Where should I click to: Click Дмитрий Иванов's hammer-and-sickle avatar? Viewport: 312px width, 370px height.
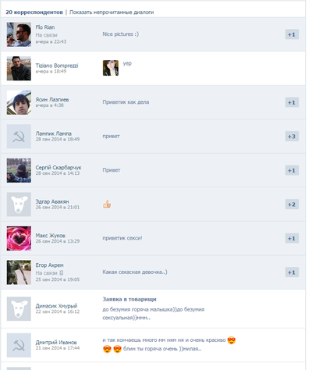coord(19,345)
